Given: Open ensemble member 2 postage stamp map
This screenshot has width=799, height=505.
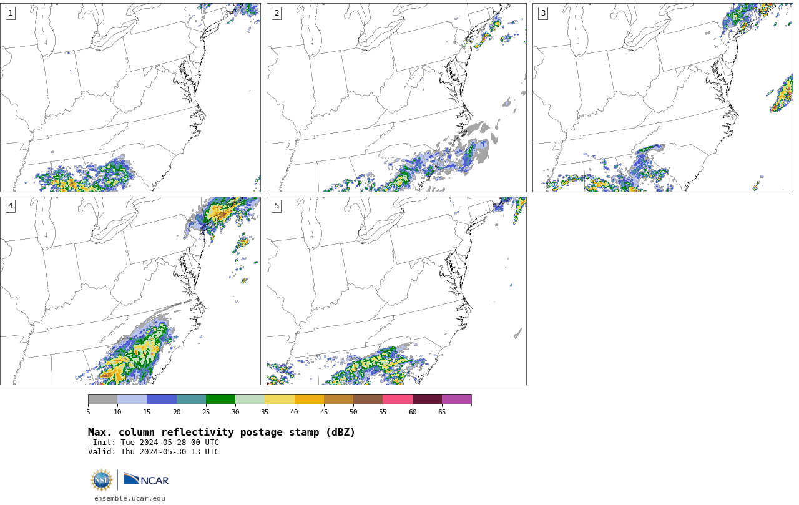Looking at the screenshot, I should click(x=396, y=97).
